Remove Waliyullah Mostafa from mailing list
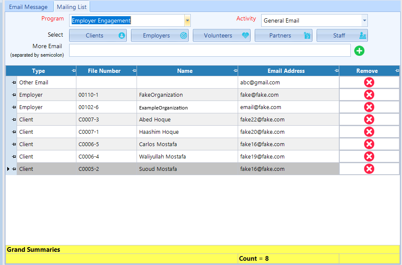Viewport: 402px width, 265px height. (x=369, y=157)
